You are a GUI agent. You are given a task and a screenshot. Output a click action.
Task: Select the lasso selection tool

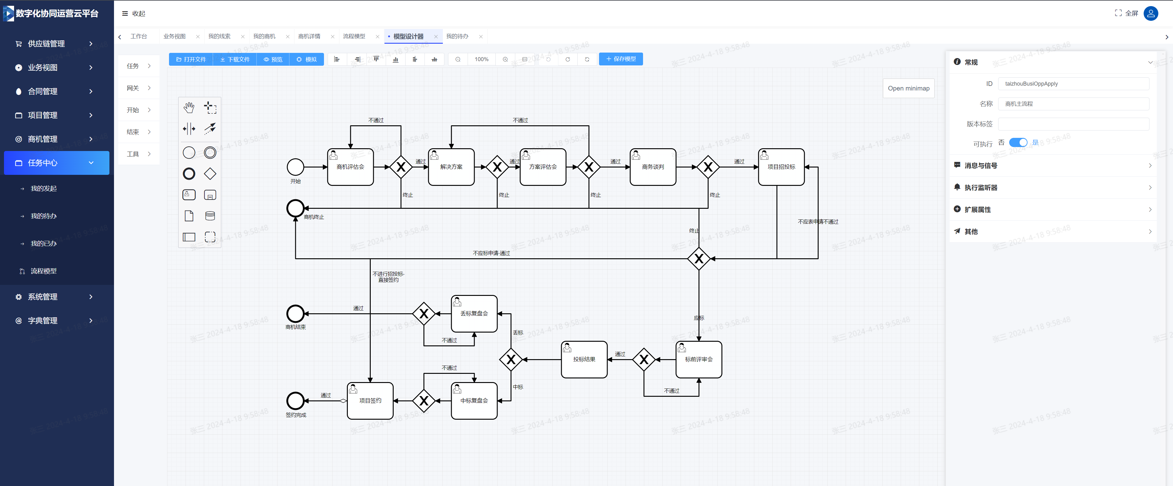point(210,108)
